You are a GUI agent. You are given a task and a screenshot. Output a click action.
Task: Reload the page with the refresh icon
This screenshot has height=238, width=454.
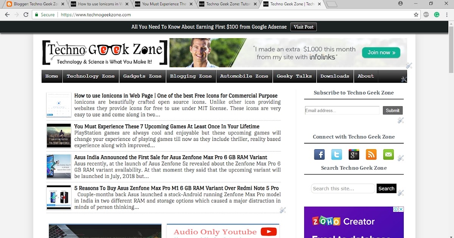(26, 15)
